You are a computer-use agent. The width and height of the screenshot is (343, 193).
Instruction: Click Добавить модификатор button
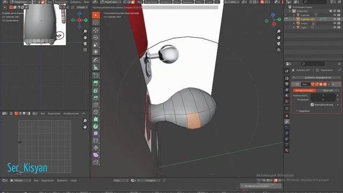click(316, 78)
